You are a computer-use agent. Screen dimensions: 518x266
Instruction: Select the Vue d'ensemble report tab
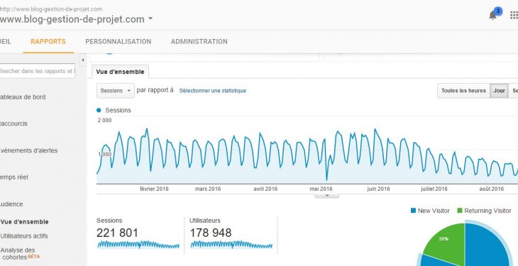click(120, 72)
